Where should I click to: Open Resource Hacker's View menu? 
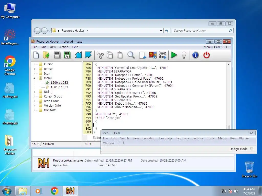point(52,47)
